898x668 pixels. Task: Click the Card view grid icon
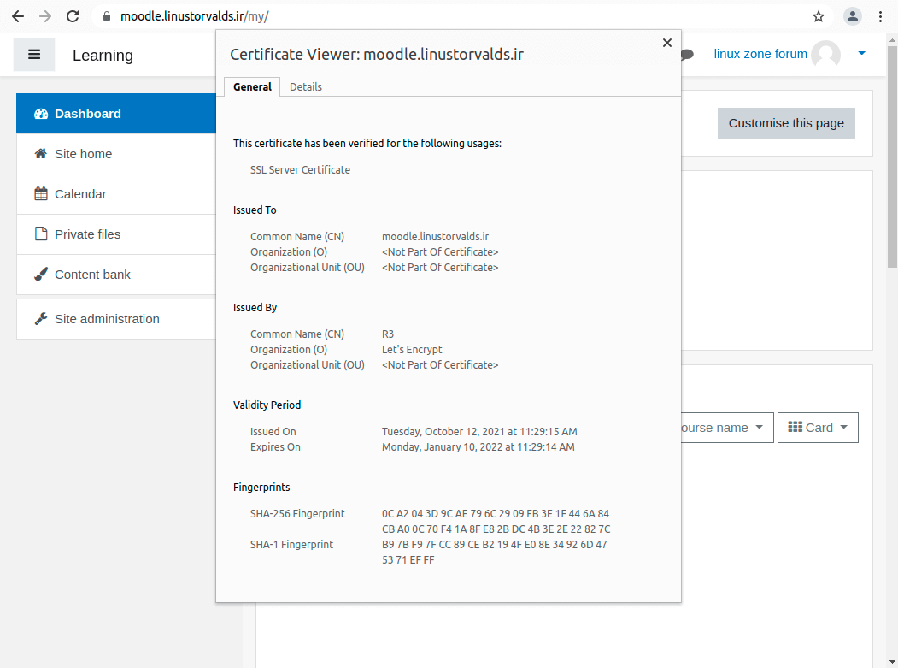pos(795,427)
